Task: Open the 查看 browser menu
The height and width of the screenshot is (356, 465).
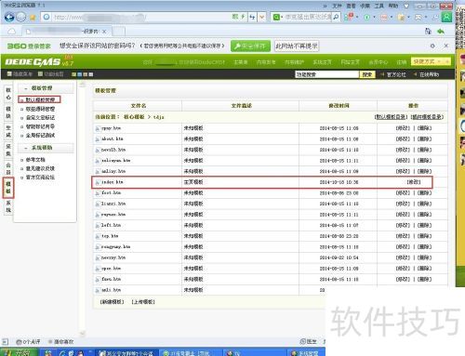Action: (x=351, y=6)
